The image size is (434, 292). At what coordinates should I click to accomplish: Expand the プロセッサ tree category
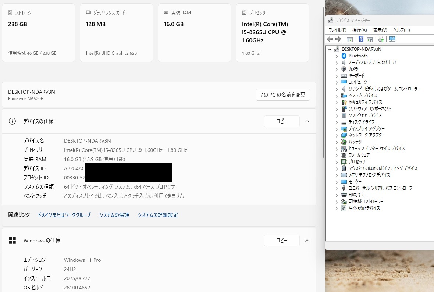coord(337,162)
